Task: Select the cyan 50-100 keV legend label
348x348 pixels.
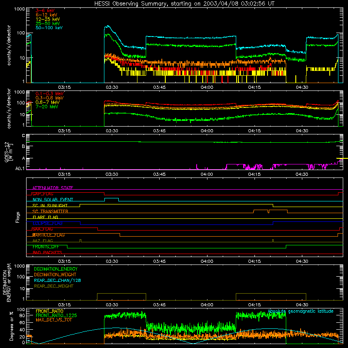Action: coord(49,28)
